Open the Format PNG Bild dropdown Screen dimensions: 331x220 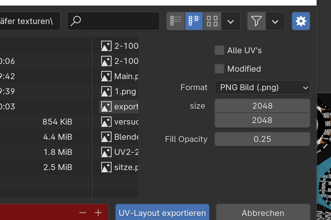coord(262,88)
